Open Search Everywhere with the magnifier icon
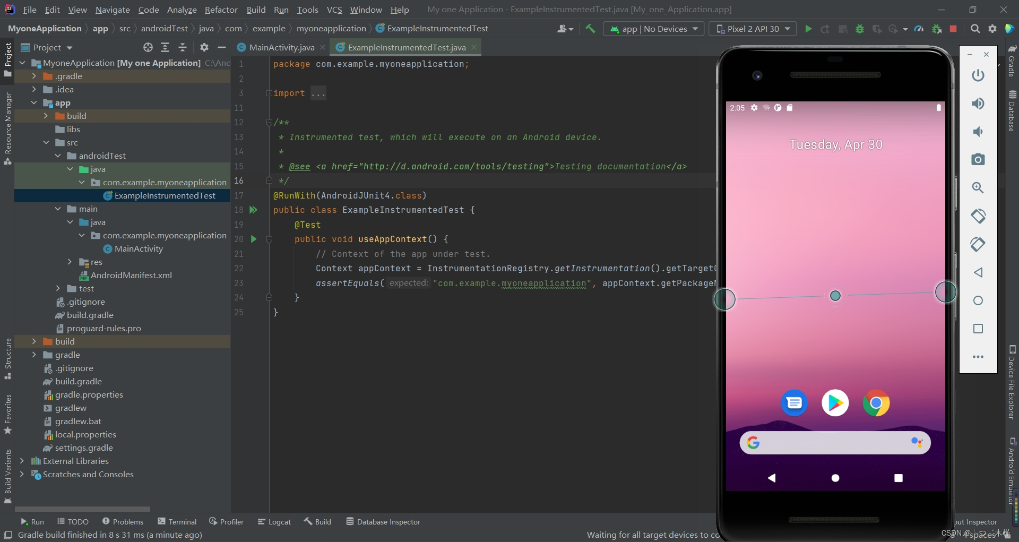This screenshot has height=542, width=1019. [975, 29]
